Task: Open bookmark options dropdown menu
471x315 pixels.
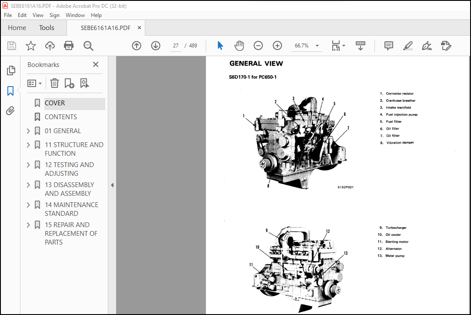Action: 34,83
